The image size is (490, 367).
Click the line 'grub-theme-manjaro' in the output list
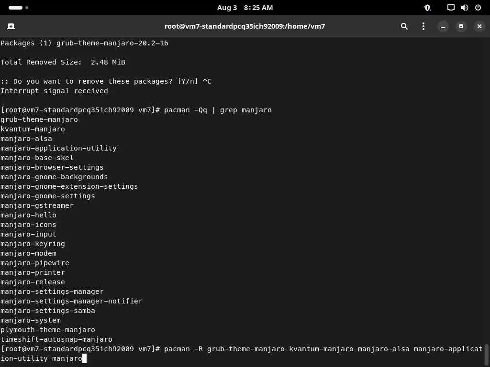(x=39, y=119)
